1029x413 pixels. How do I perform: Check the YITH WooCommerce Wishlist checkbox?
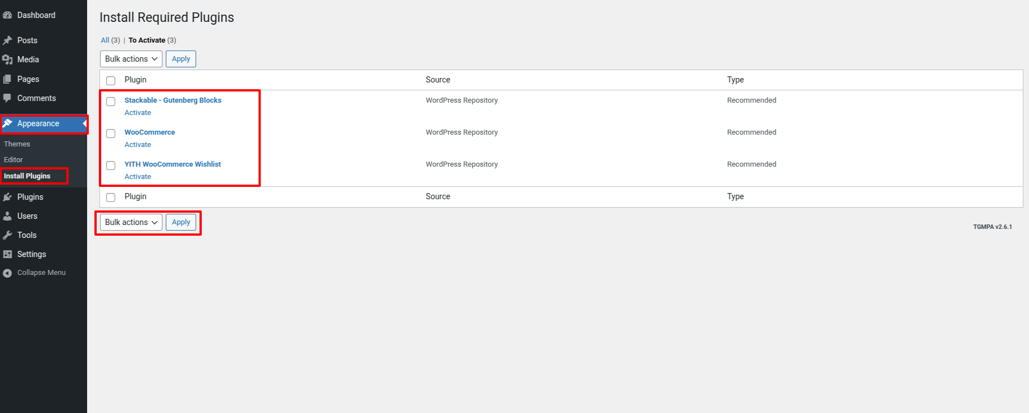click(111, 166)
